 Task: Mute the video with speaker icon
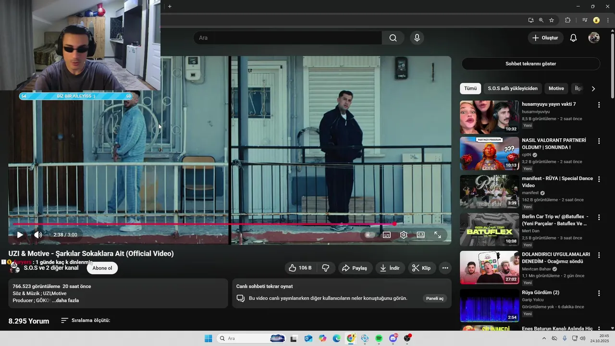pos(38,235)
